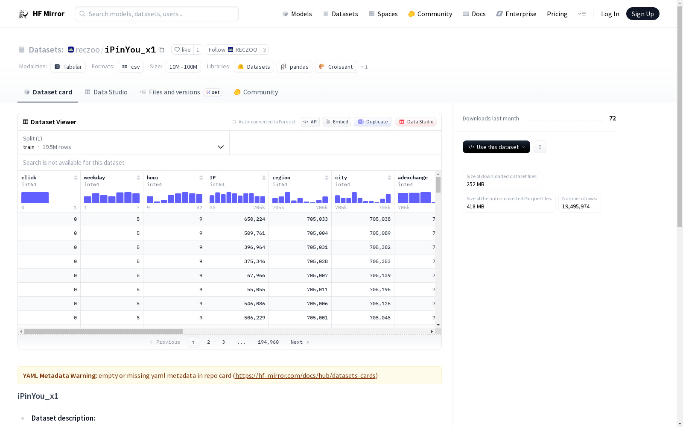
Task: Switch to the Data Studio tab
Action: [x=106, y=92]
